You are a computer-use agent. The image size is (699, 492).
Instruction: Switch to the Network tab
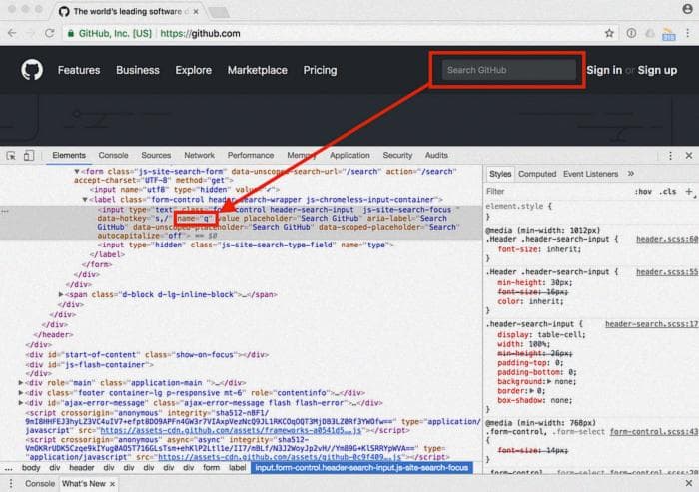(200, 155)
